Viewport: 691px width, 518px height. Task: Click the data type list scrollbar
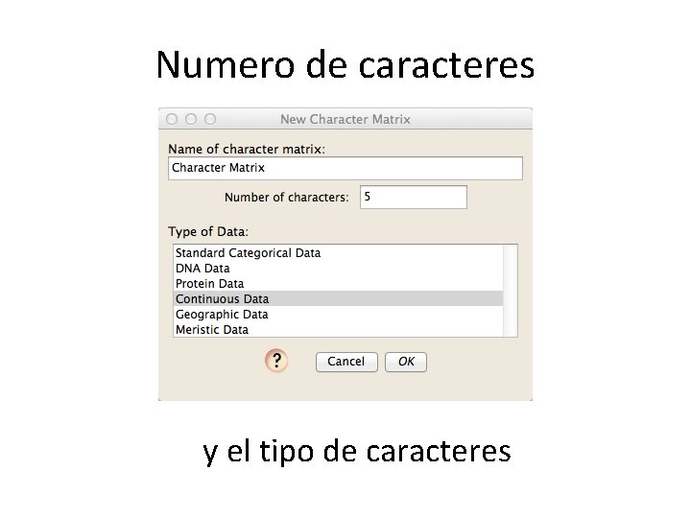tap(511, 290)
